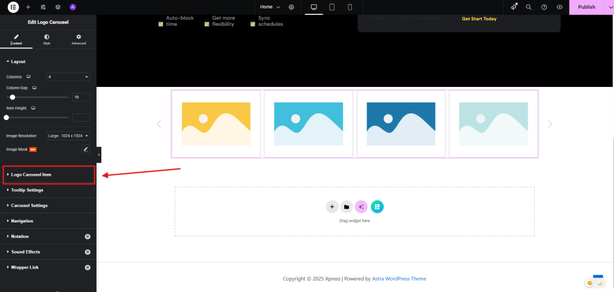This screenshot has width=614, height=292.
Task: Click the help question mark icon
Action: tap(544, 7)
